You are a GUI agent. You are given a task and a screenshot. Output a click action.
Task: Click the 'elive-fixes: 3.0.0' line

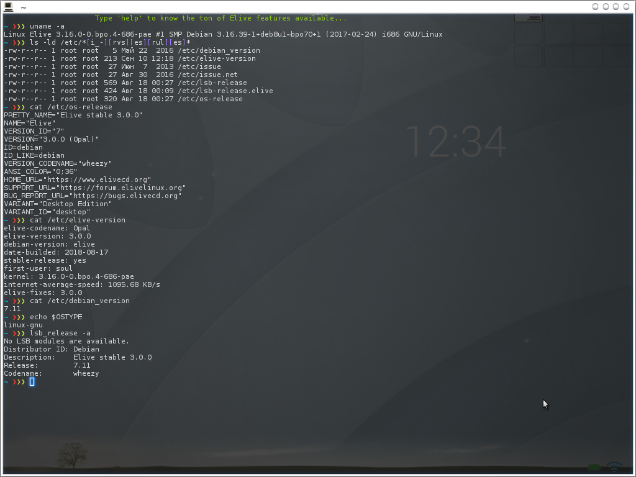click(x=43, y=293)
